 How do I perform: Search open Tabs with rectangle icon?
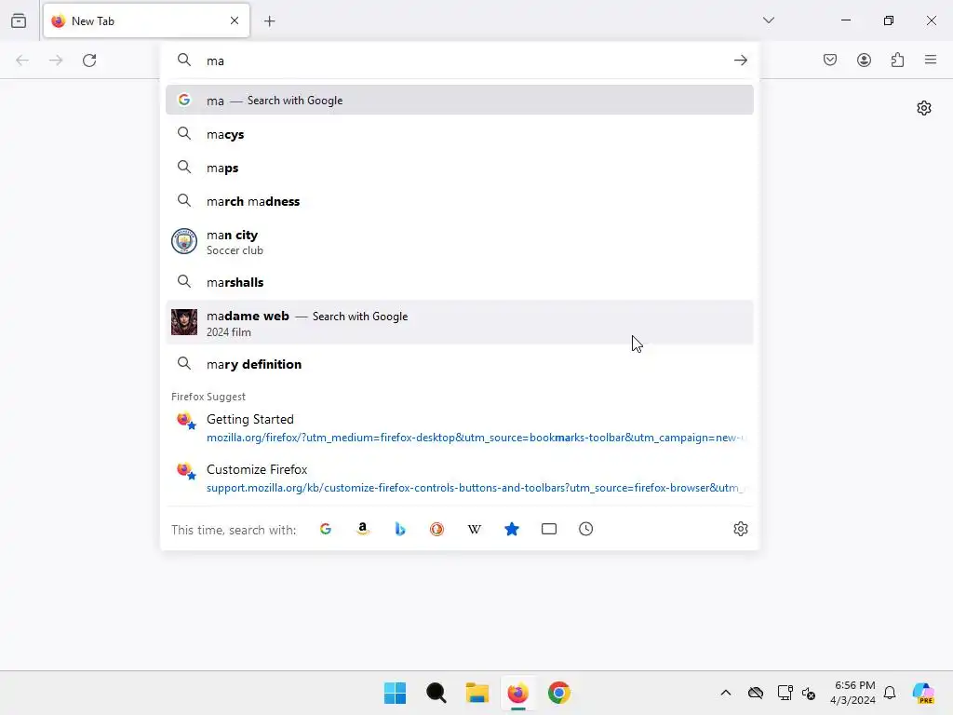pyautogui.click(x=549, y=529)
